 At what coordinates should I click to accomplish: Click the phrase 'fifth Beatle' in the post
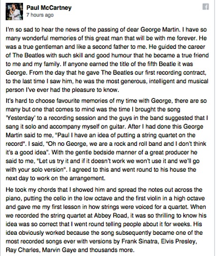[x=160, y=64]
